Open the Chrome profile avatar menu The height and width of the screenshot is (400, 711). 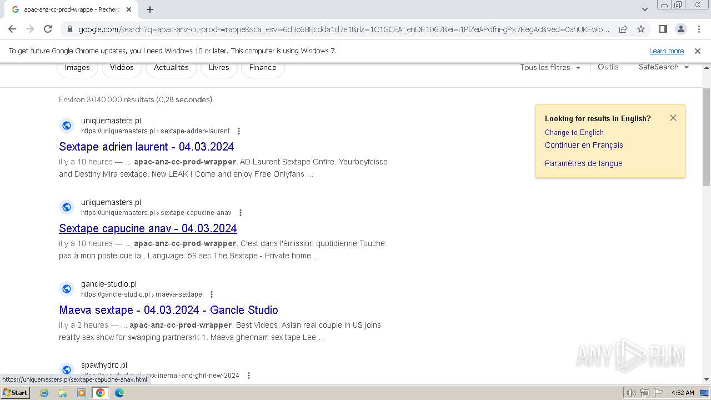[x=680, y=29]
